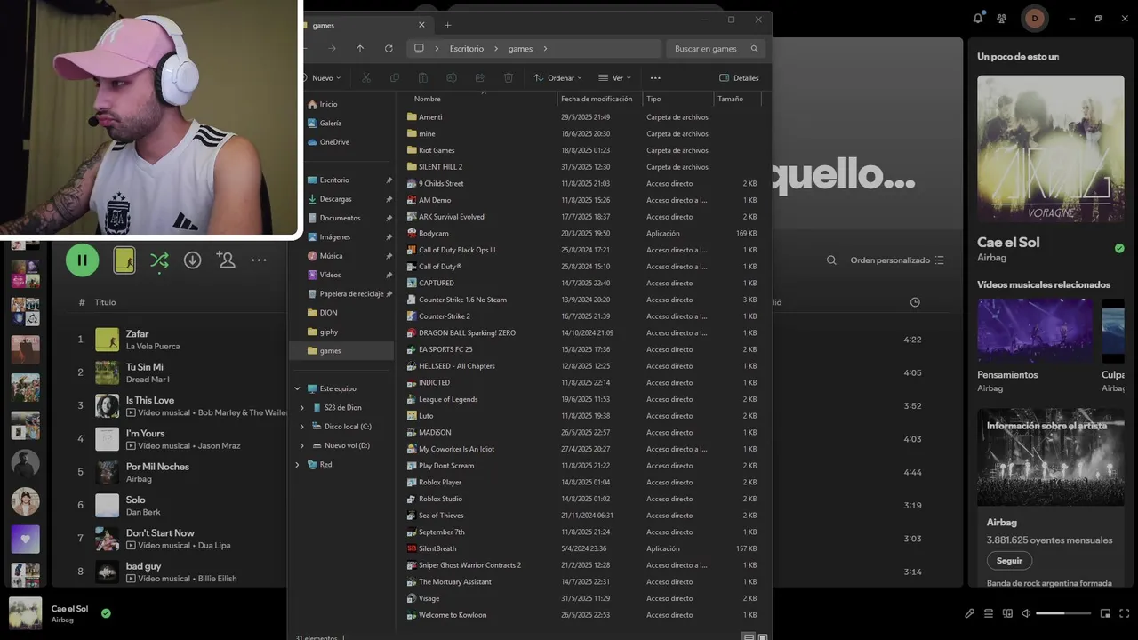
Task: Open the Bob Marley & The Wailers artist link
Action: [x=242, y=412]
